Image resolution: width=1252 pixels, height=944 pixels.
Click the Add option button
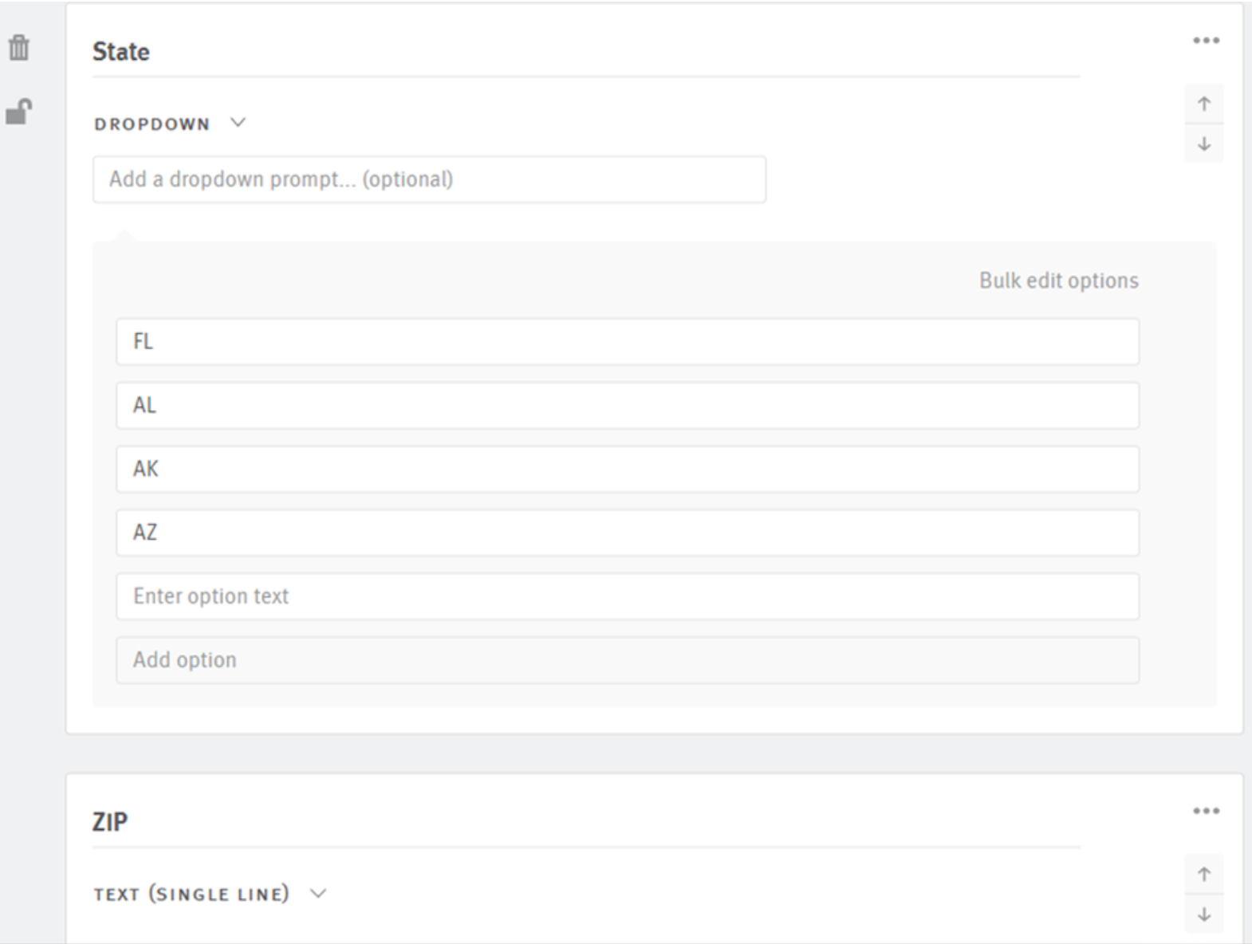(x=627, y=660)
